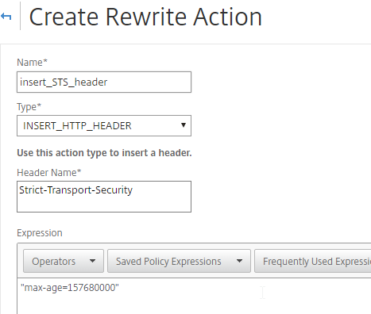Click into the Strict-Transport-Security Header Name box
This screenshot has width=371, height=314.
pos(104,197)
